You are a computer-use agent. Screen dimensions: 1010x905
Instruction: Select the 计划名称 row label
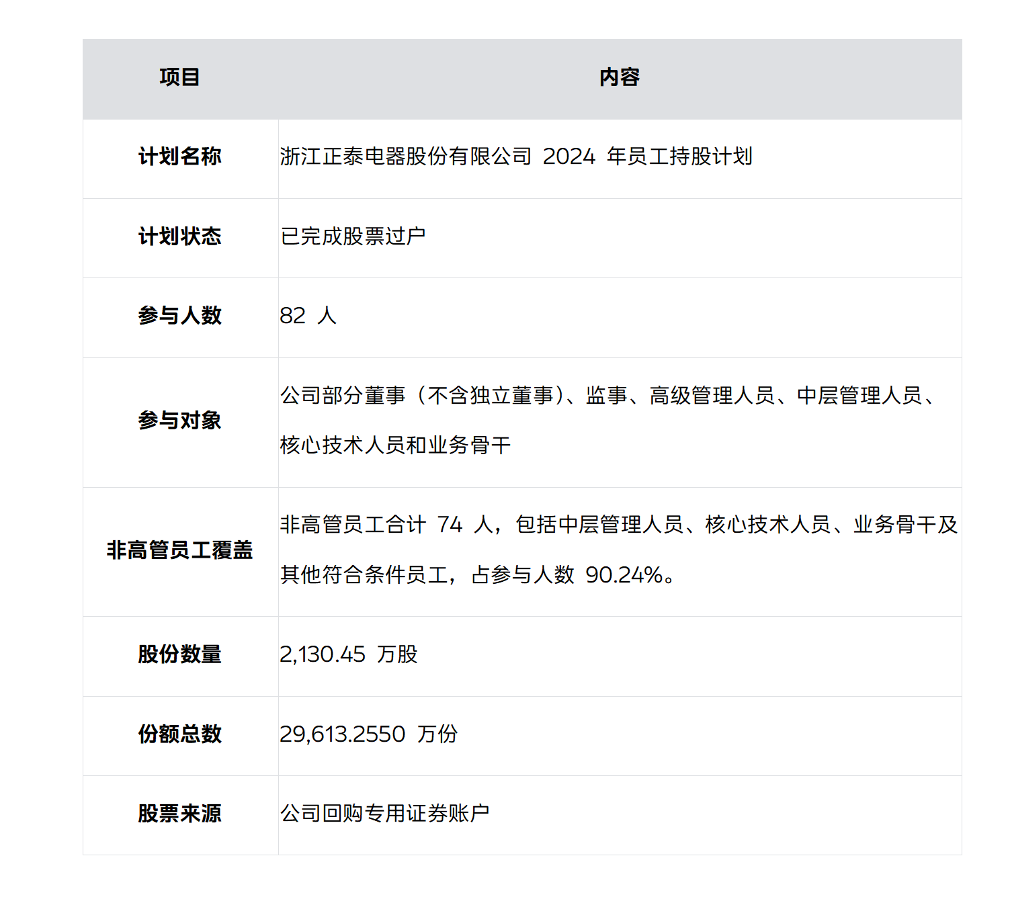point(179,157)
